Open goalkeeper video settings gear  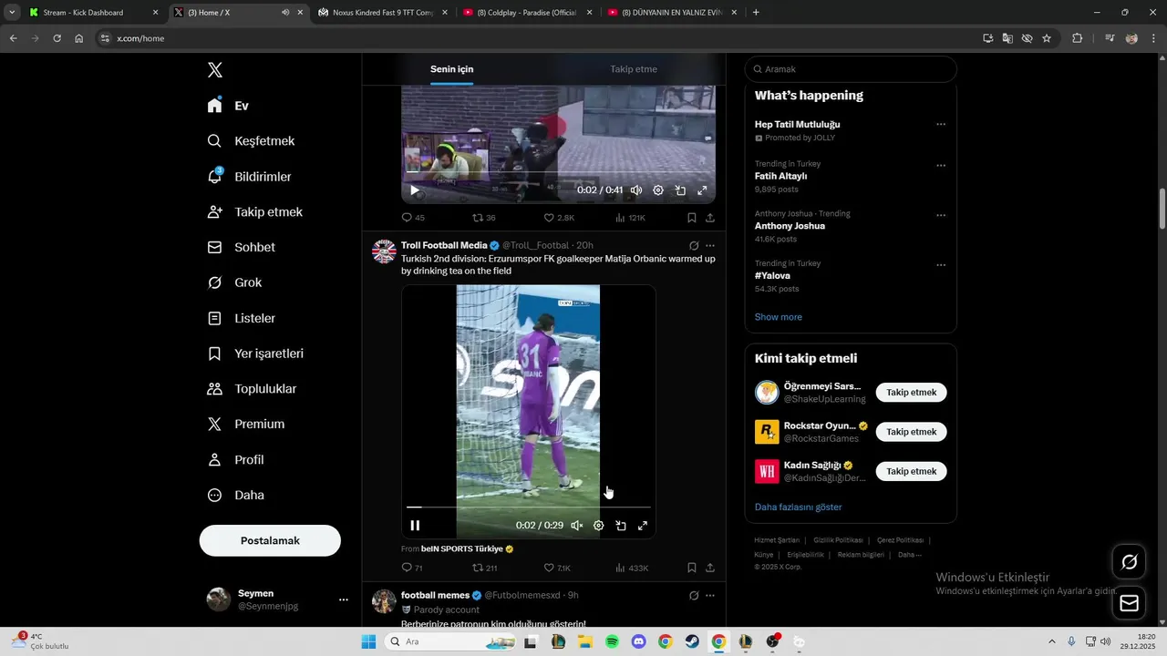point(598,525)
